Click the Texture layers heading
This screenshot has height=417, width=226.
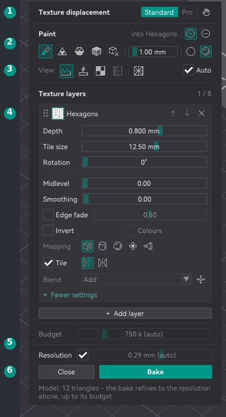point(62,94)
